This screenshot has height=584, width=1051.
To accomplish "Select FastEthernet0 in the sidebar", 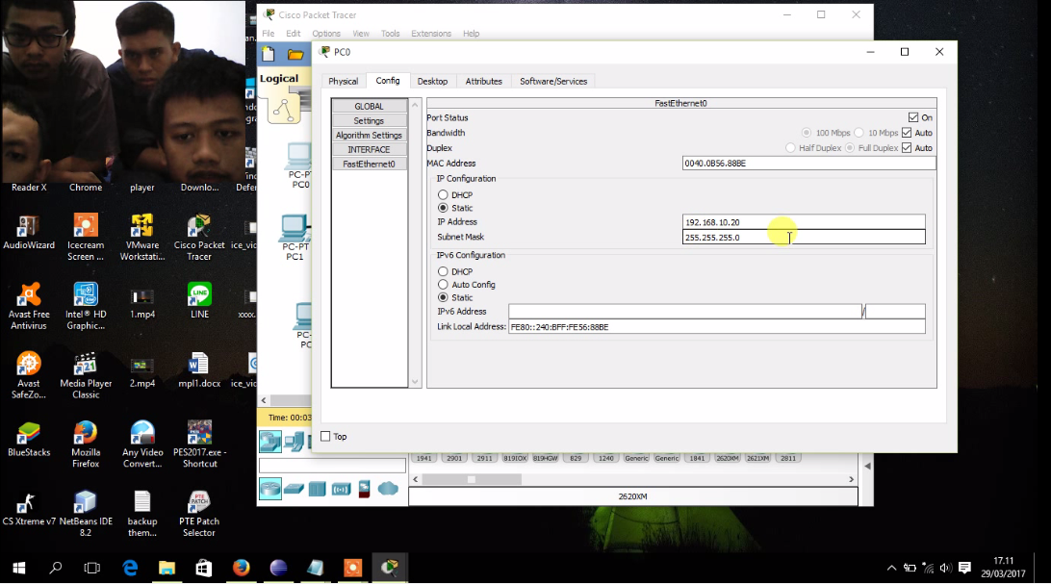I will (370, 165).
